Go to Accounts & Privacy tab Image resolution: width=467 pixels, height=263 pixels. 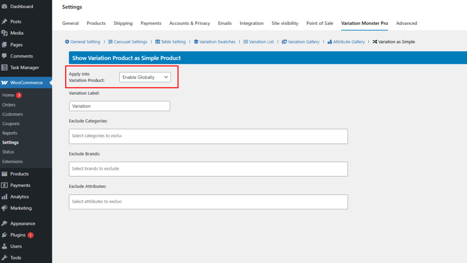pyautogui.click(x=190, y=23)
